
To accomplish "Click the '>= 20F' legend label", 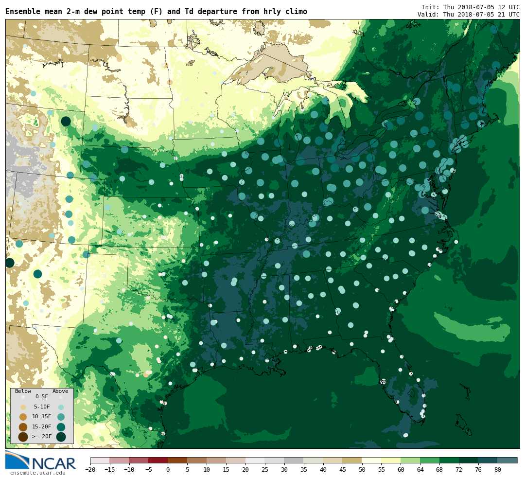I will 42,437.
